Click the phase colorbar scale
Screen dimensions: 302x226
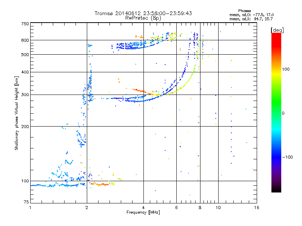point(276,112)
